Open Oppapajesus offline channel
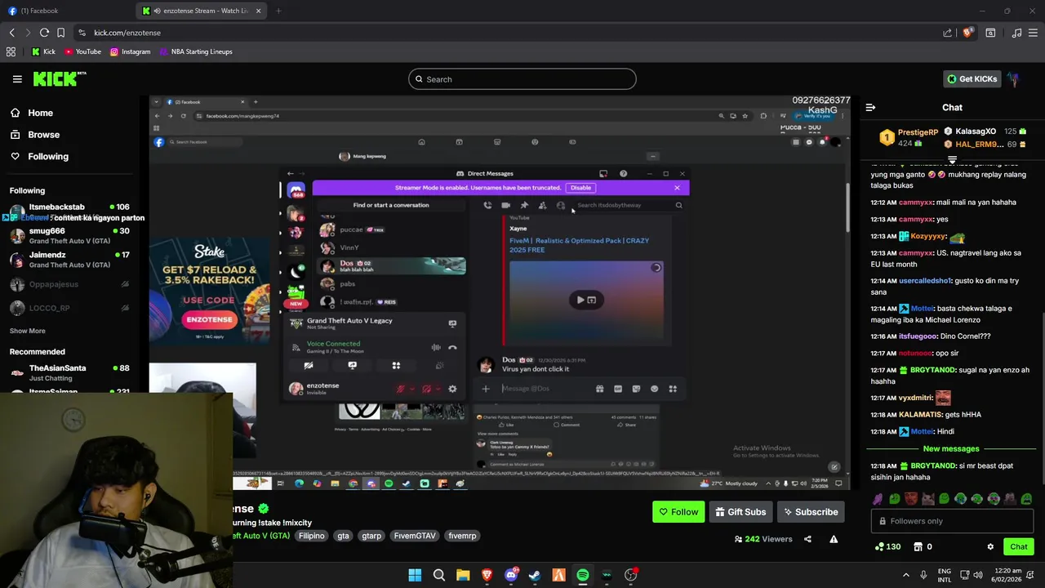The image size is (1045, 588). coord(69,284)
